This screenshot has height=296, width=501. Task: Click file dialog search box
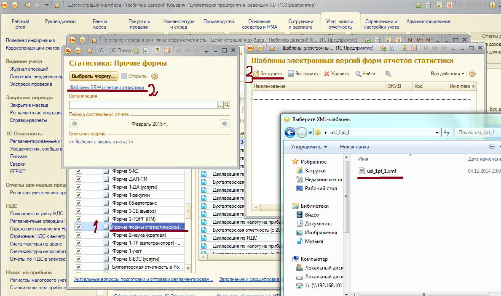(478, 132)
